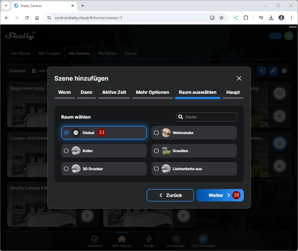Open Chrome downloads icon

271,18
